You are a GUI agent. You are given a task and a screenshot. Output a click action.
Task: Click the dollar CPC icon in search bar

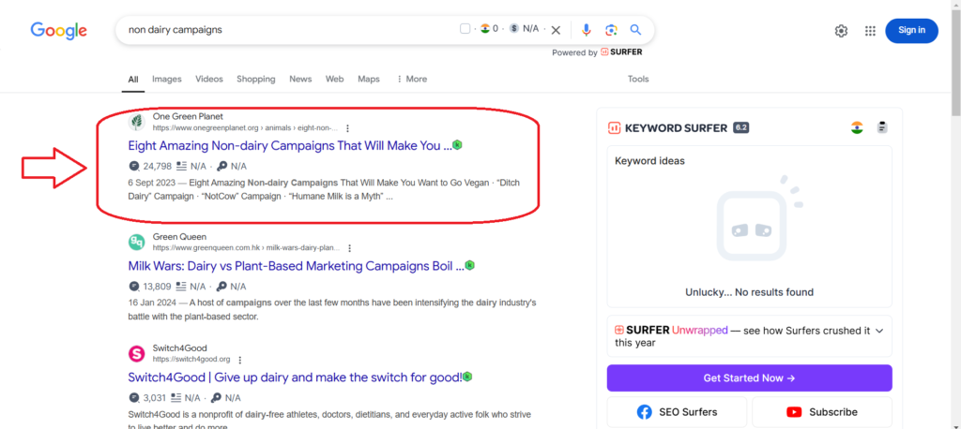click(513, 28)
